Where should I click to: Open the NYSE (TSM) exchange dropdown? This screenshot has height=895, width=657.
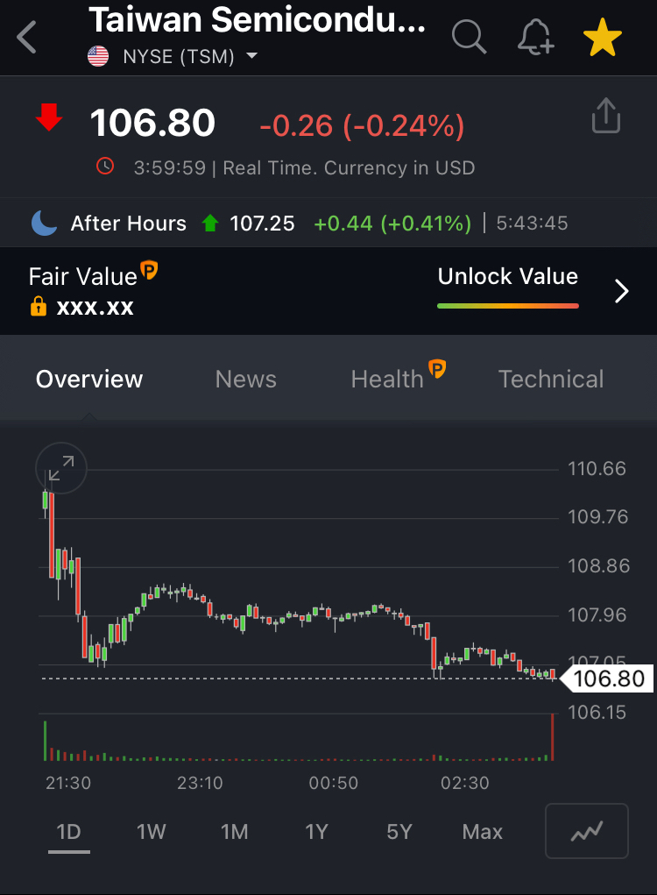(x=190, y=56)
